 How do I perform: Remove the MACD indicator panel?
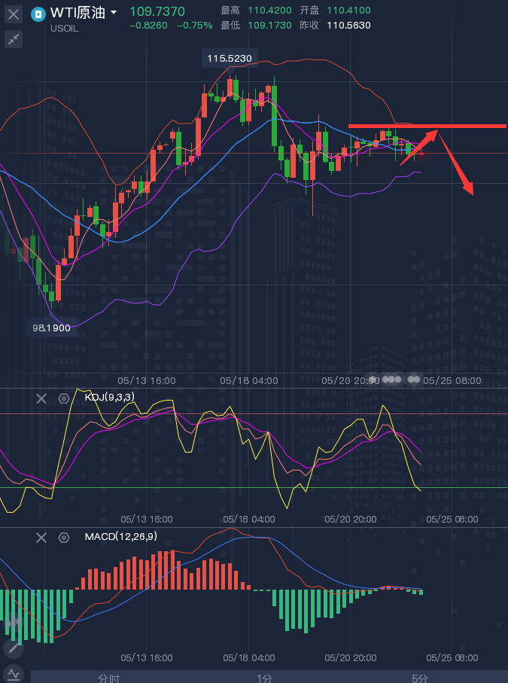[41, 537]
